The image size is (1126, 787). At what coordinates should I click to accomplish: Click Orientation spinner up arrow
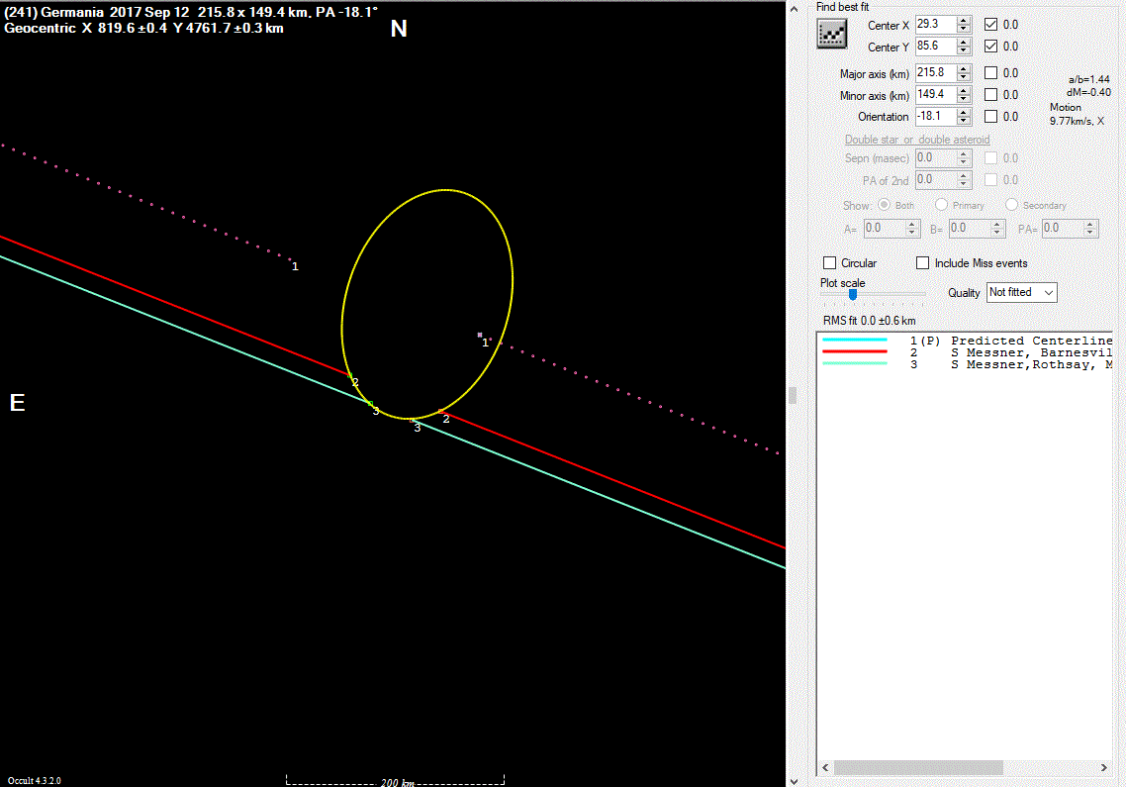pos(964,113)
